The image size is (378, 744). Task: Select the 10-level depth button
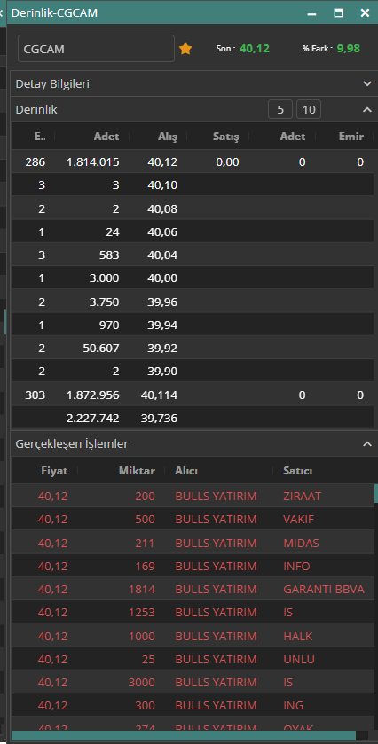(309, 110)
